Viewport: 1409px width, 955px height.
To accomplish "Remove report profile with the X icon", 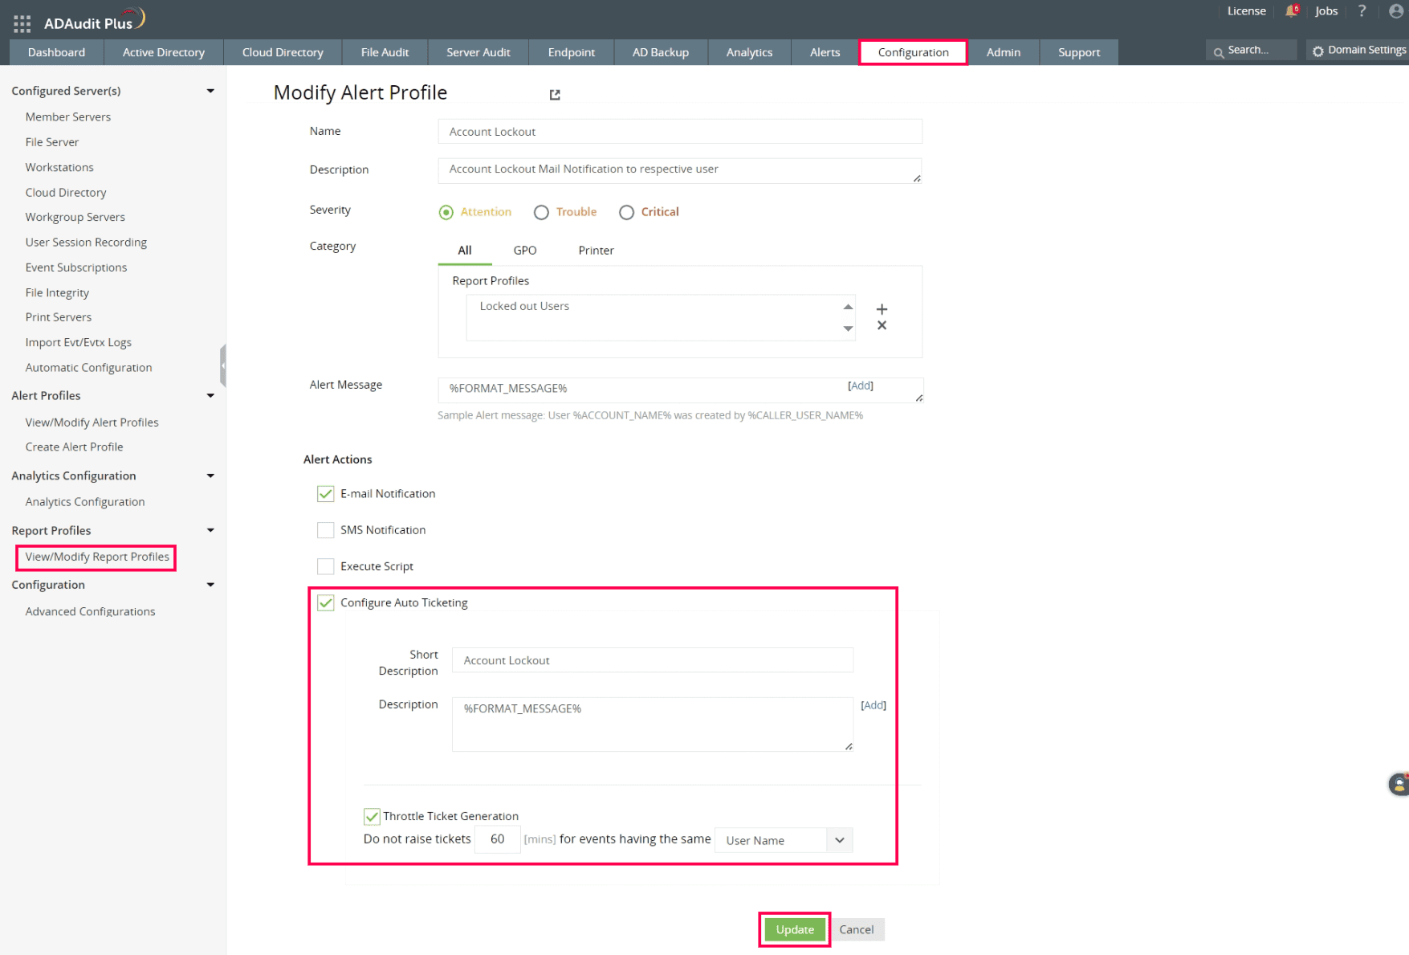I will pos(882,325).
